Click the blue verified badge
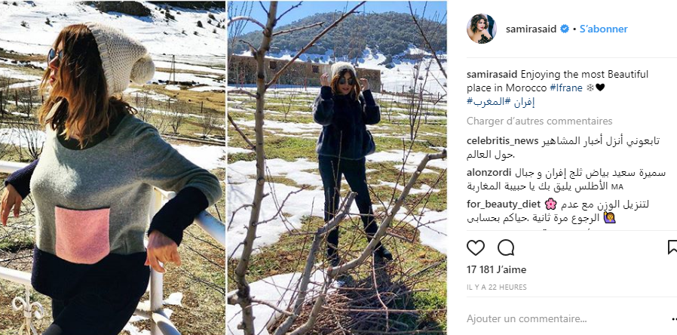This screenshot has width=677, height=335. [x=565, y=29]
